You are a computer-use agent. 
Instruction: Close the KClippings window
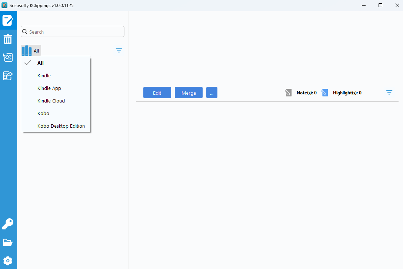tap(397, 5)
